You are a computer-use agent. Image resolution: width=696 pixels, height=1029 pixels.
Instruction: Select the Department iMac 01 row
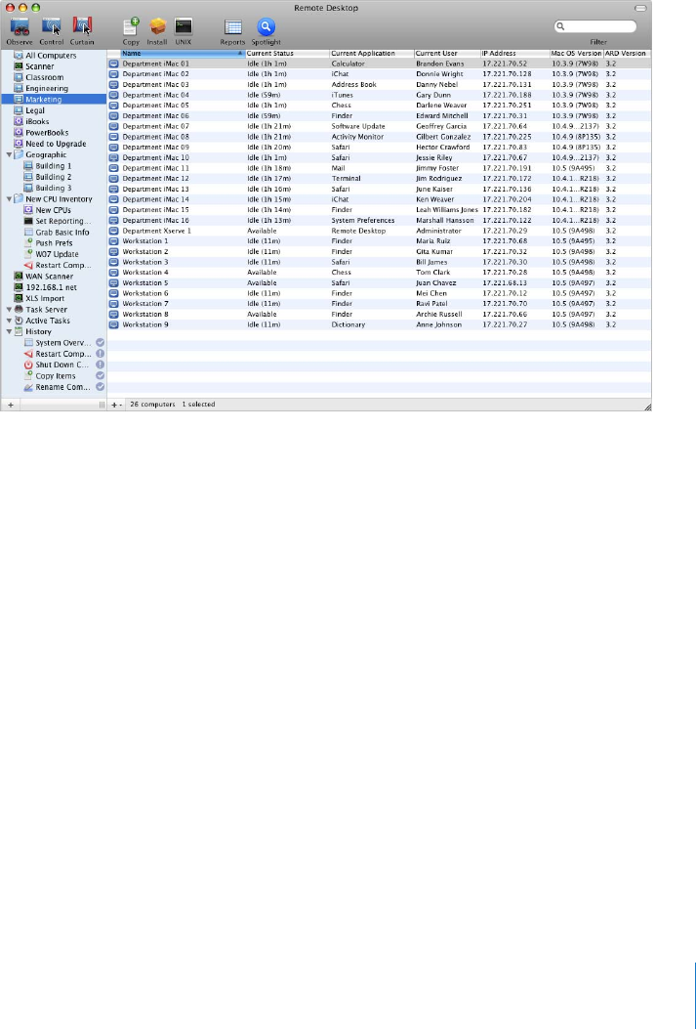tap(379, 64)
